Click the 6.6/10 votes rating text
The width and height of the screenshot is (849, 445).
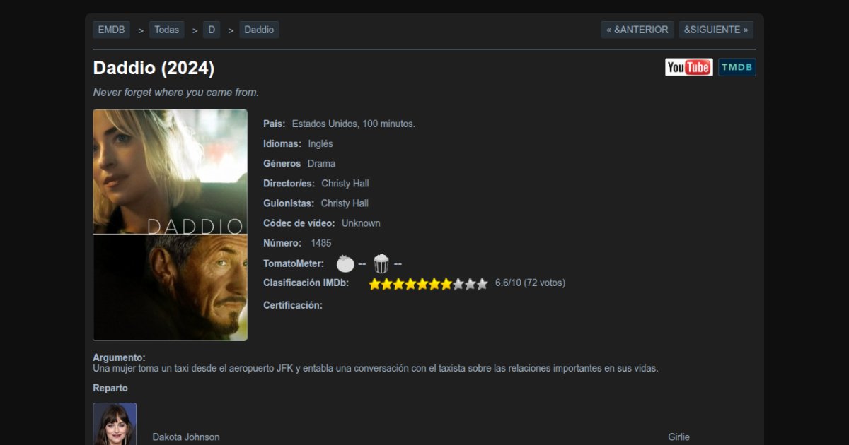[530, 283]
